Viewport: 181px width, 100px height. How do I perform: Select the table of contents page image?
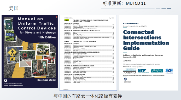click(88, 53)
